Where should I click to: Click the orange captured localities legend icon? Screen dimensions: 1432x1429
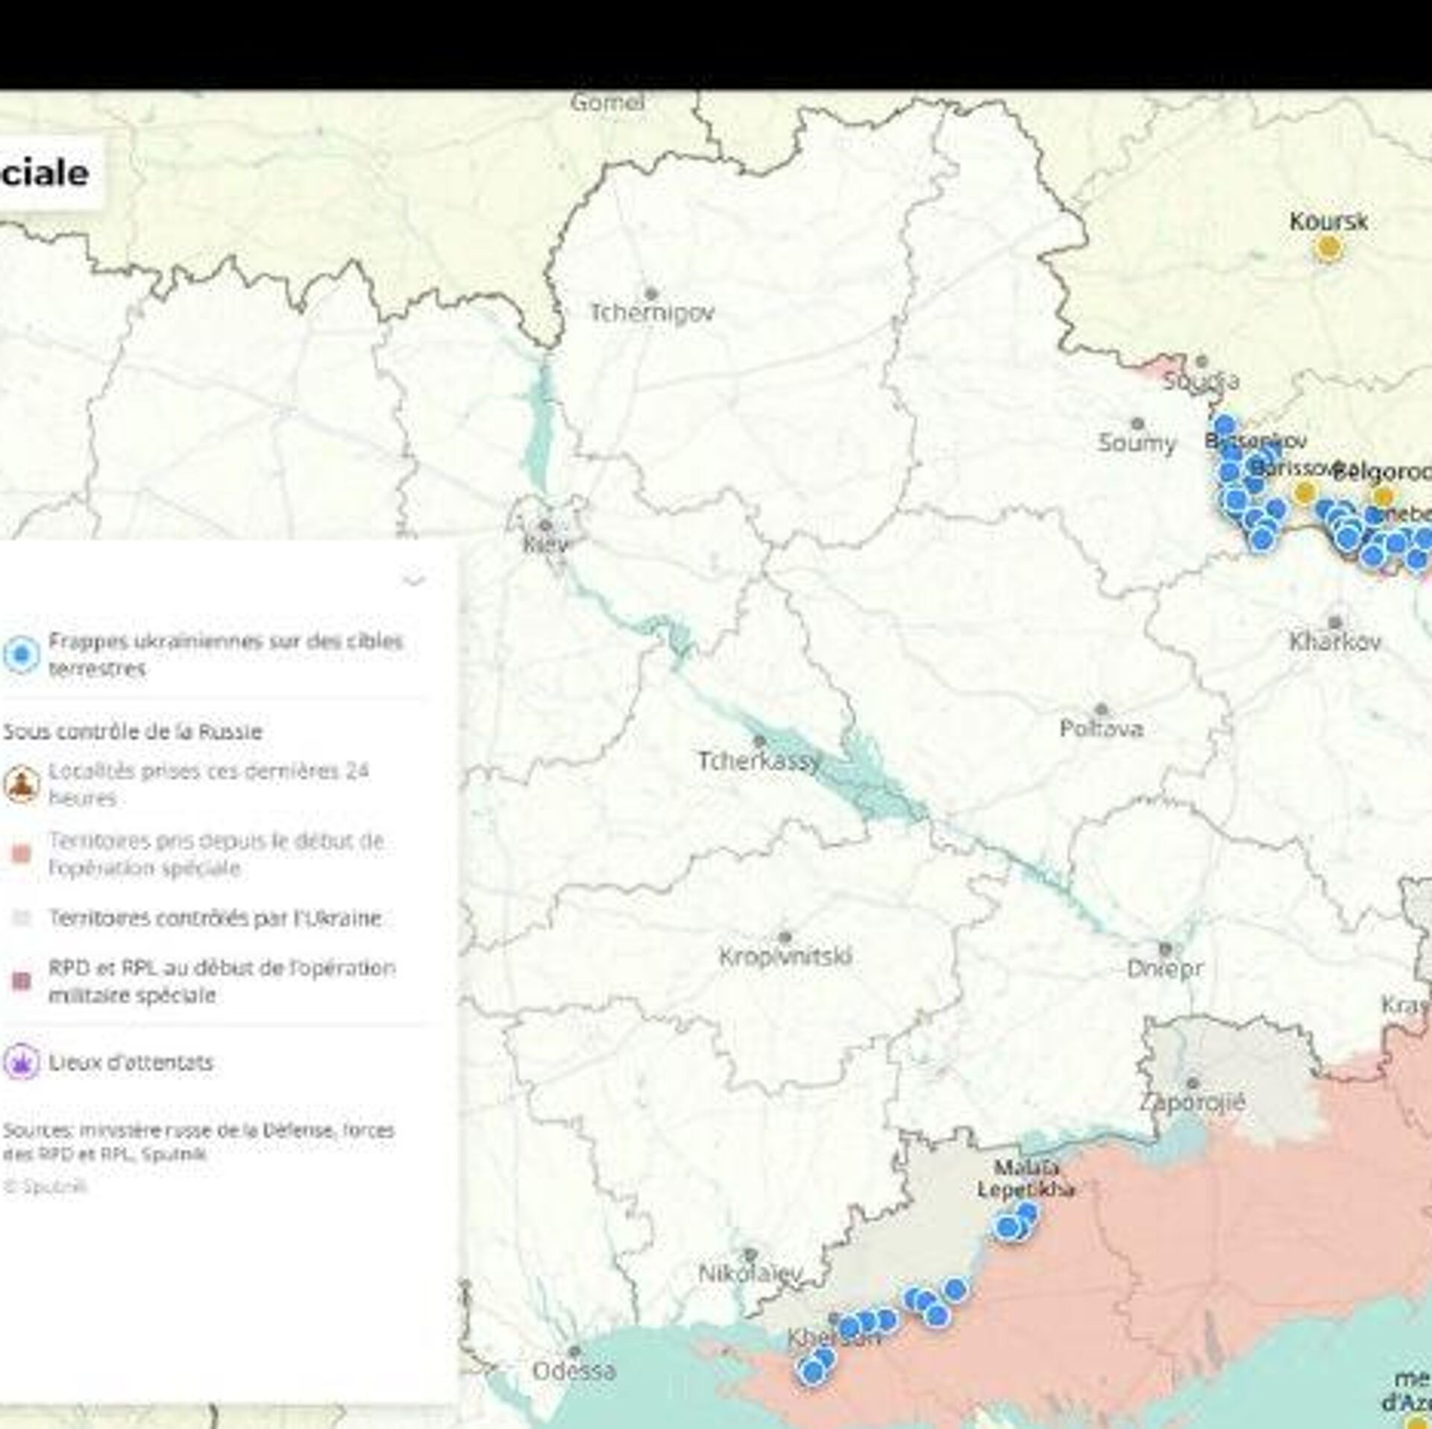pos(21,784)
